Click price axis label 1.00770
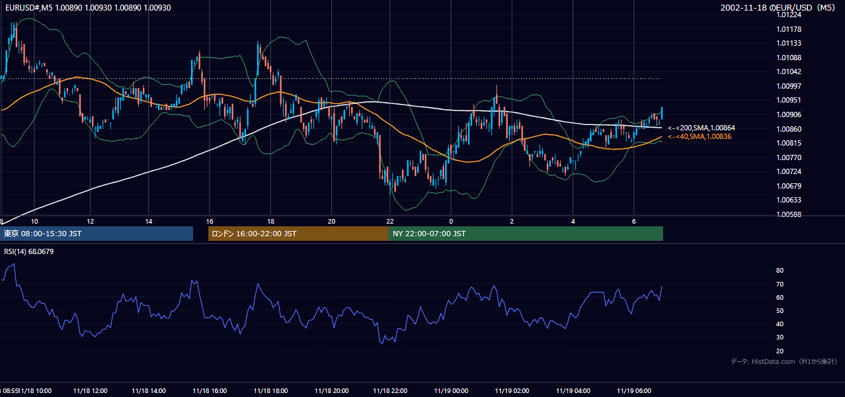The image size is (845, 397). (x=788, y=157)
